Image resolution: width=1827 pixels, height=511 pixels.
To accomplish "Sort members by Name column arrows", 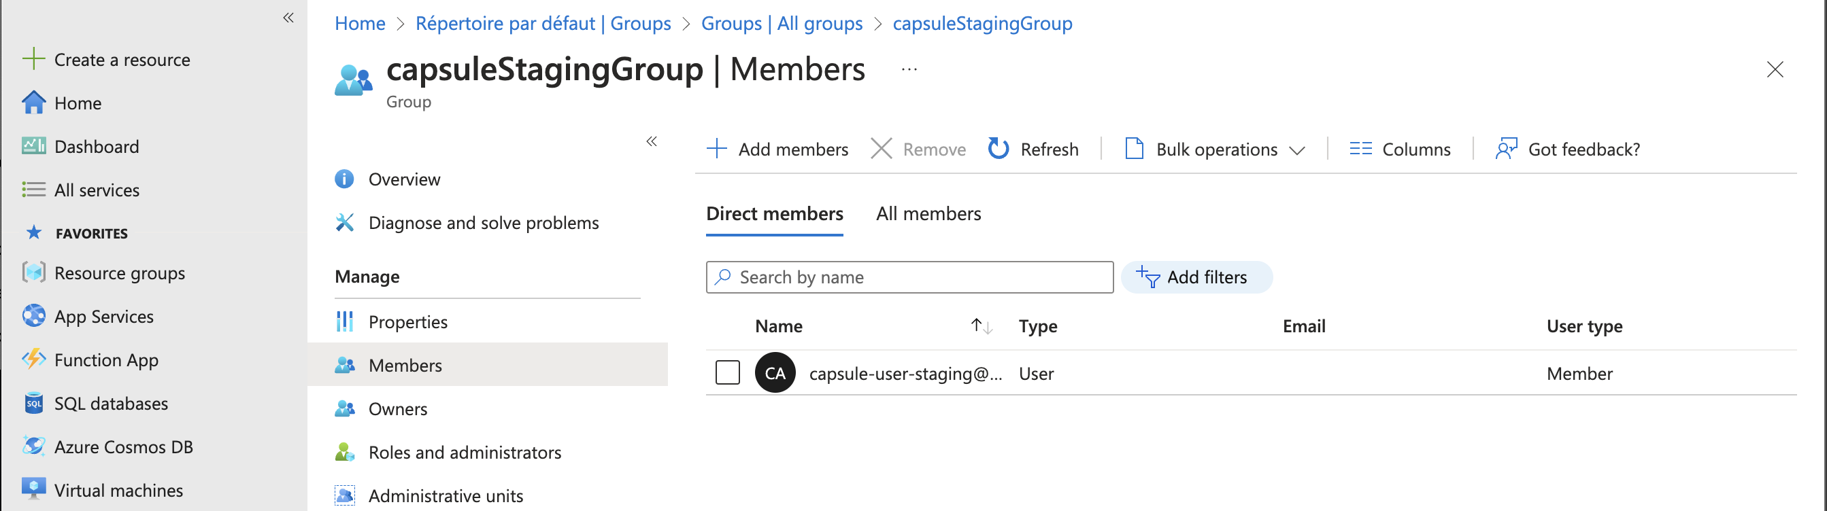I will click(x=981, y=326).
